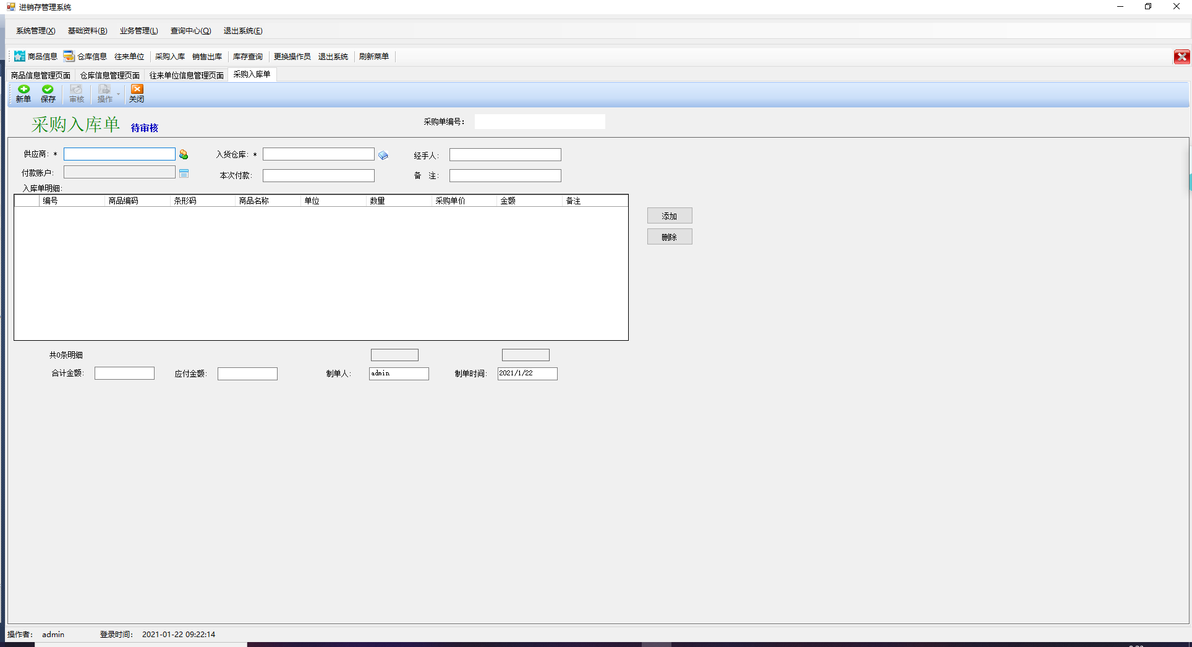The width and height of the screenshot is (1192, 647).
Task: Click the 备注 input field
Action: 505,175
